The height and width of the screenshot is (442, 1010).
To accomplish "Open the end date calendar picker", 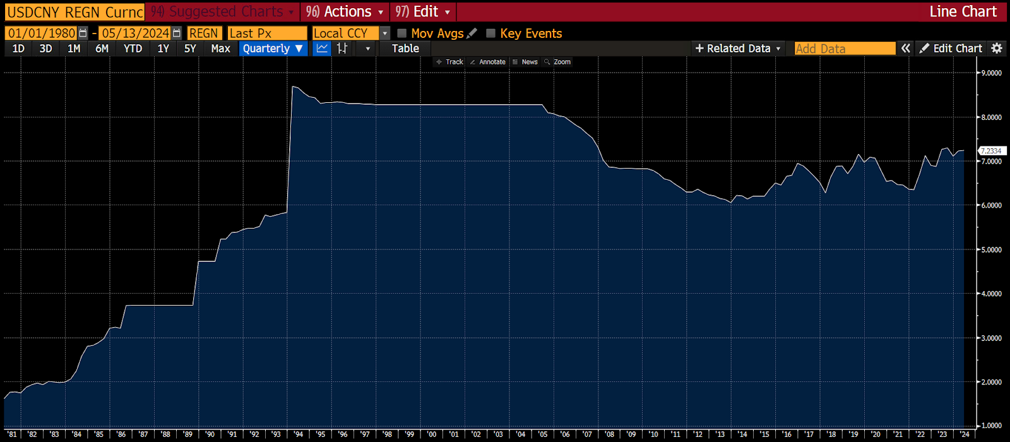I will point(177,33).
